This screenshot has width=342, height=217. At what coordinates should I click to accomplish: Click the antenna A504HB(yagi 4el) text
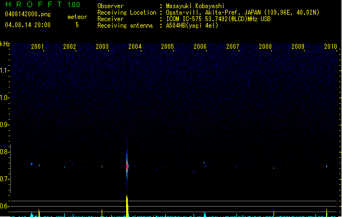pos(192,25)
